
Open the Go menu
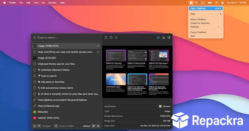[43, 3]
